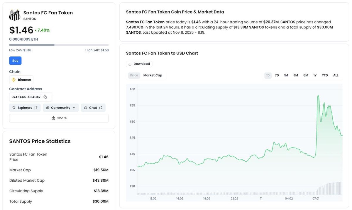352x210 pixels.
Task: Click the 24h low-high price range bar
Action: pos(59,45)
